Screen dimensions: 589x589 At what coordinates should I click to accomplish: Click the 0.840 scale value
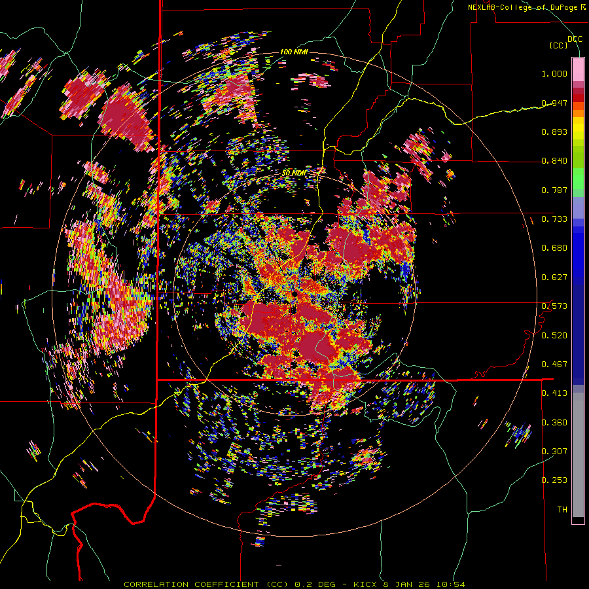554,161
